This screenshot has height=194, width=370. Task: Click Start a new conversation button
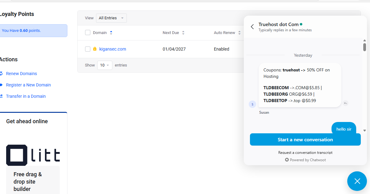coord(305,139)
